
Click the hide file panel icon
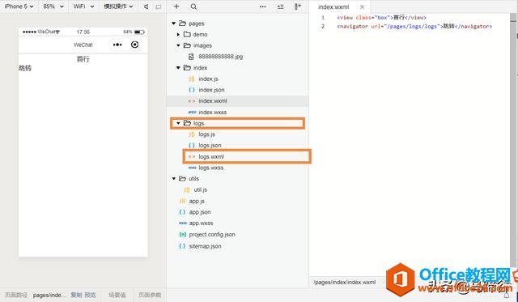(x=298, y=6)
